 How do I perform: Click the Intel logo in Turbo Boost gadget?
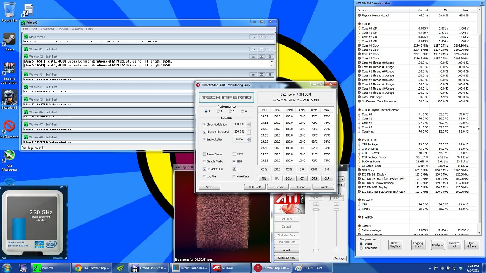coord(51,244)
